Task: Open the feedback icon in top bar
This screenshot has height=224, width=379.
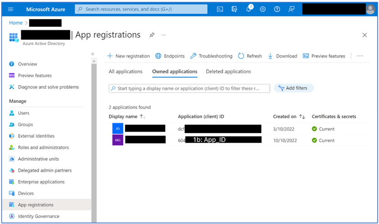Action: (291, 9)
